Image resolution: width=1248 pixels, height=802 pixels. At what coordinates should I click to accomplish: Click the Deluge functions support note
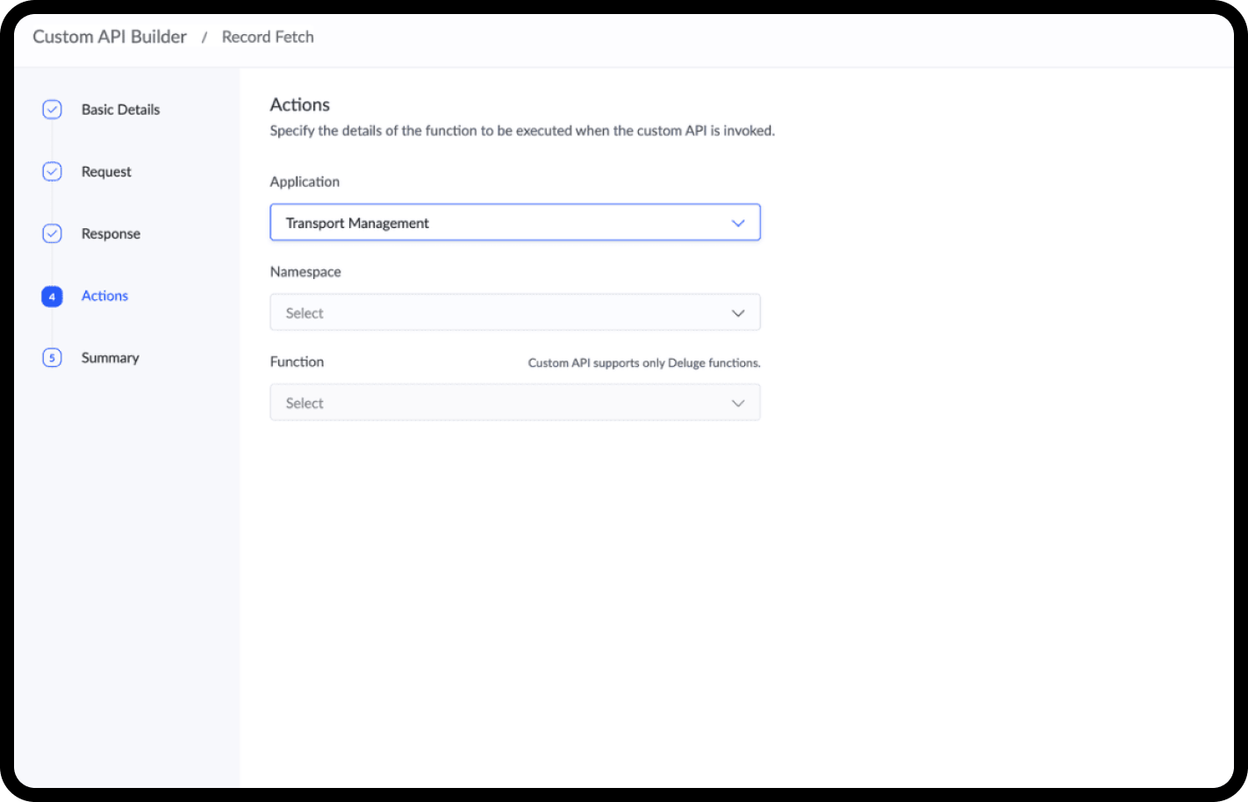(643, 363)
